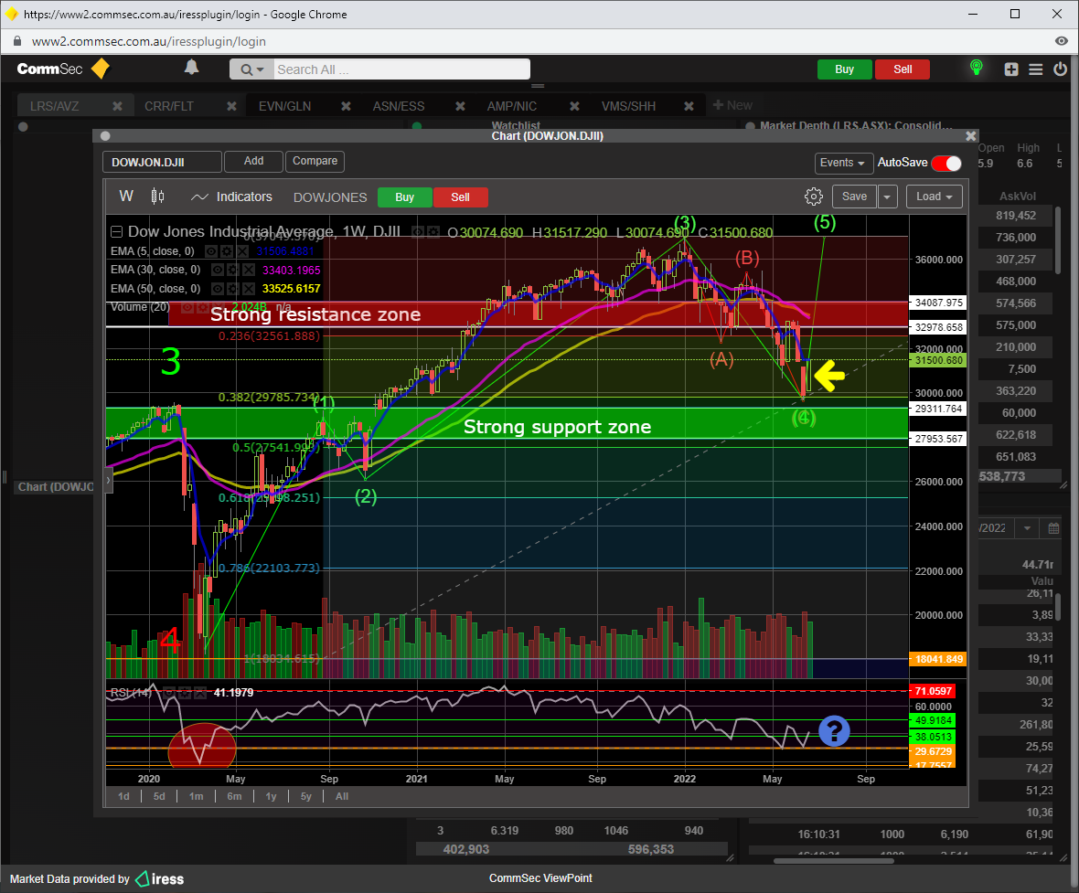Switch to the CRR/FLT tab
This screenshot has width=1079, height=893.
[x=168, y=106]
